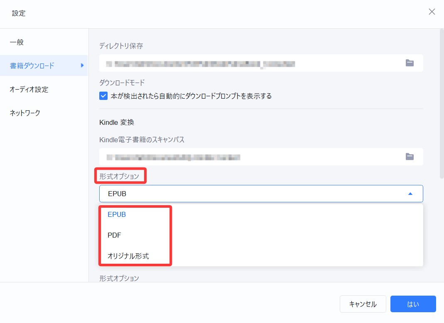Uncheck auto download prompt checkbox
Image resolution: width=444 pixels, height=323 pixels.
coord(103,96)
